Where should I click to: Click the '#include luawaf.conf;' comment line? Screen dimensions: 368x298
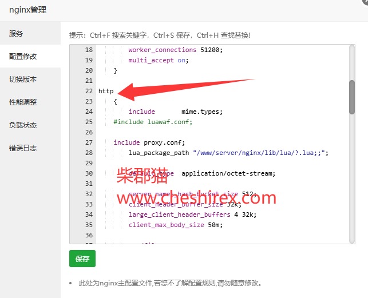tap(153, 122)
